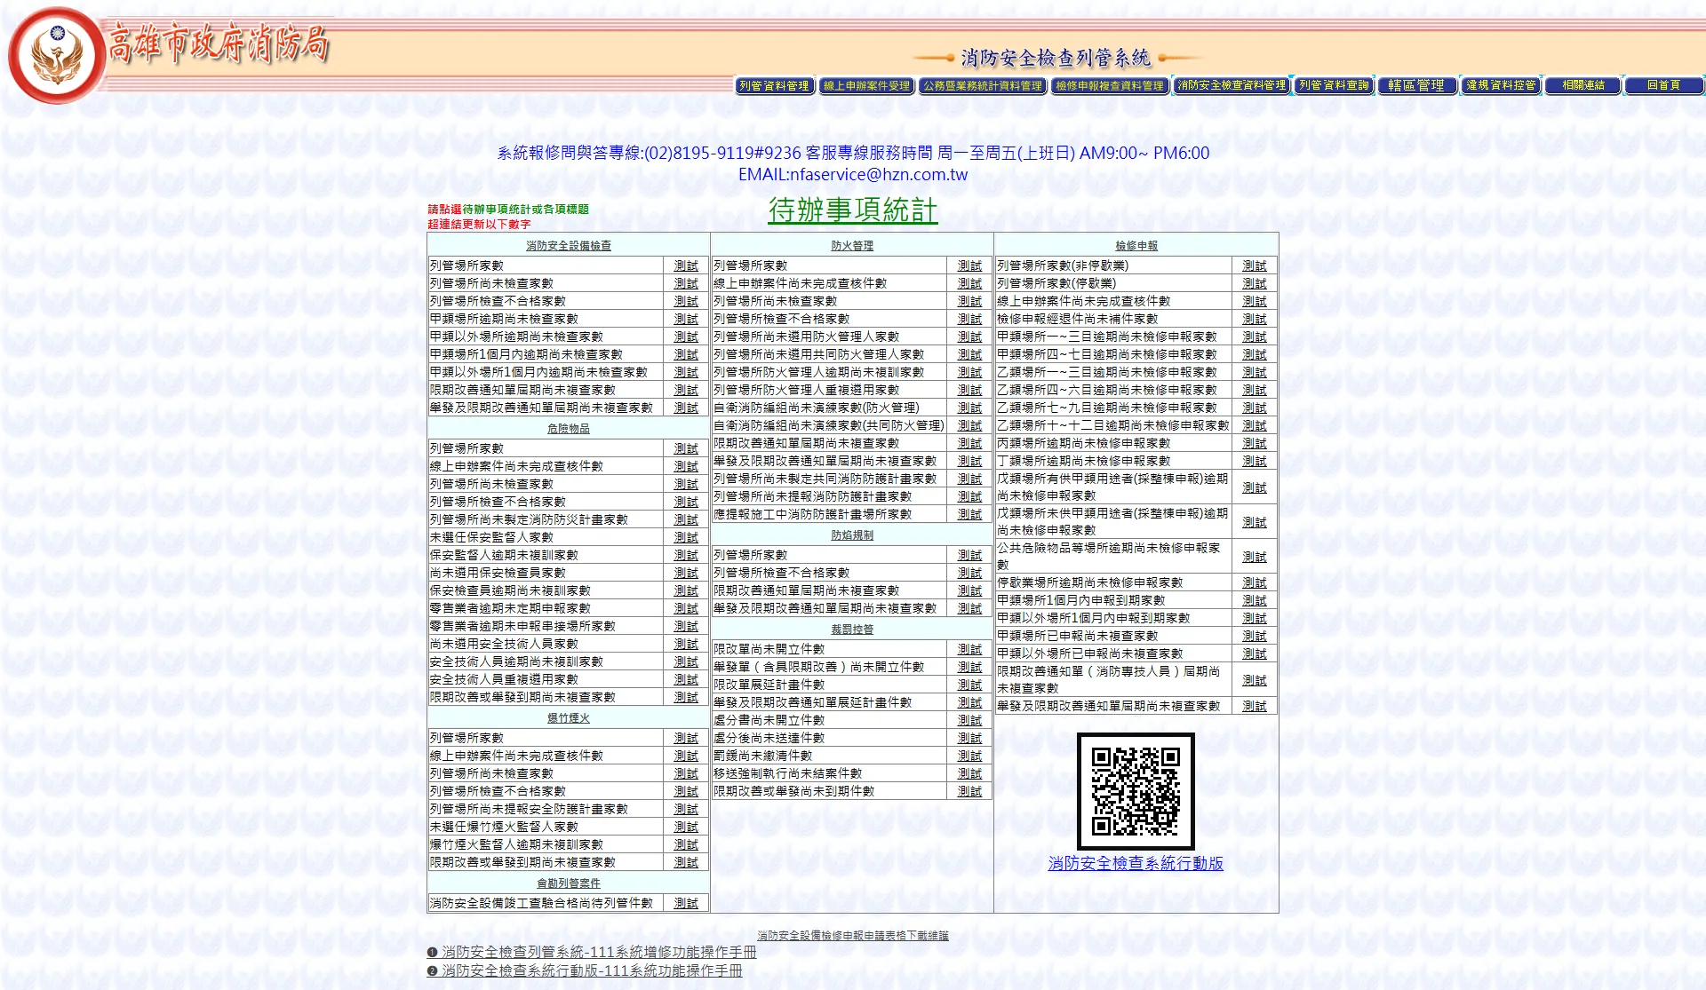Go back via 回首頁 button

[x=1664, y=85]
